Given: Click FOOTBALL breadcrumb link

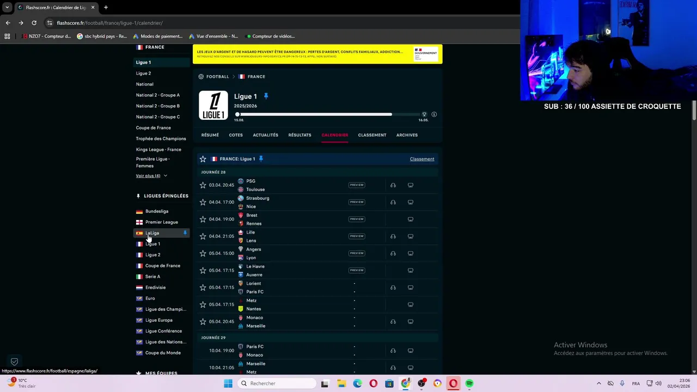Looking at the screenshot, I should [217, 77].
